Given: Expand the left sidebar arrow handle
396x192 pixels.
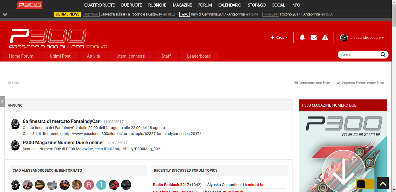Looking at the screenshot, I should (x=2, y=101).
